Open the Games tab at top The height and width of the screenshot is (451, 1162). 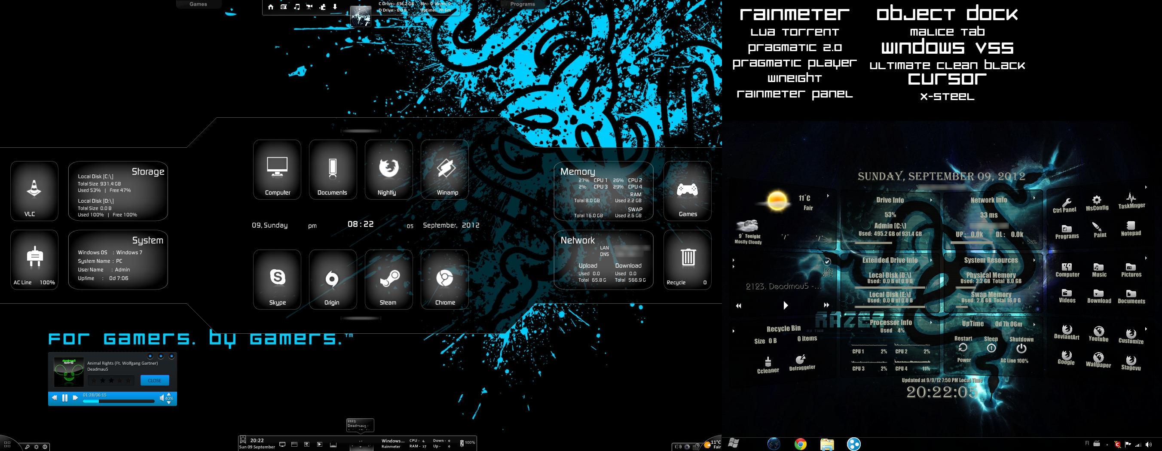click(x=198, y=4)
